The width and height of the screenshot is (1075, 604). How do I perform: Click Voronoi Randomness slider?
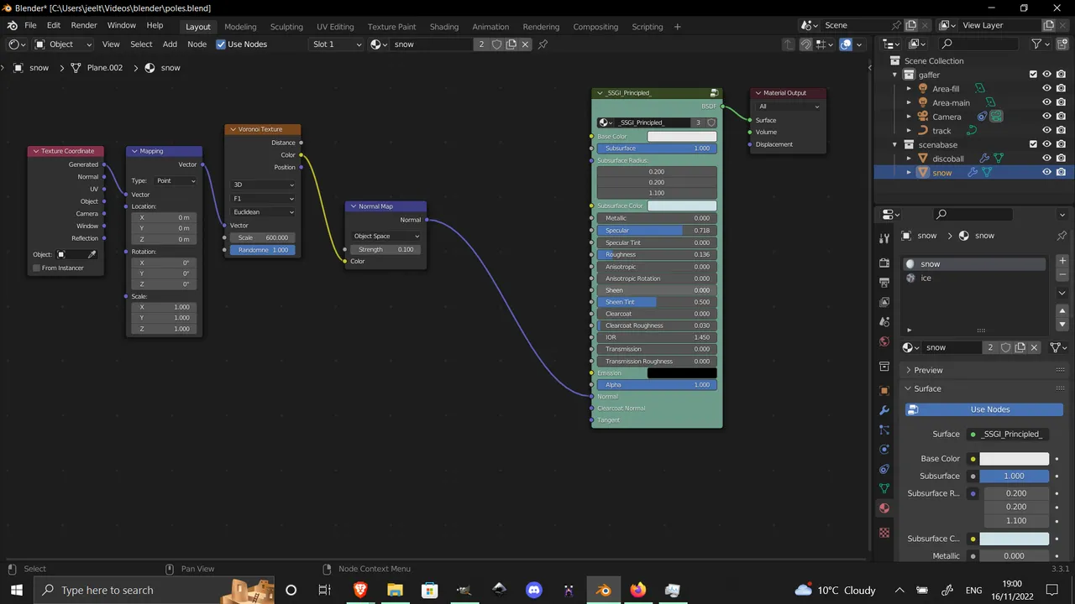point(263,250)
